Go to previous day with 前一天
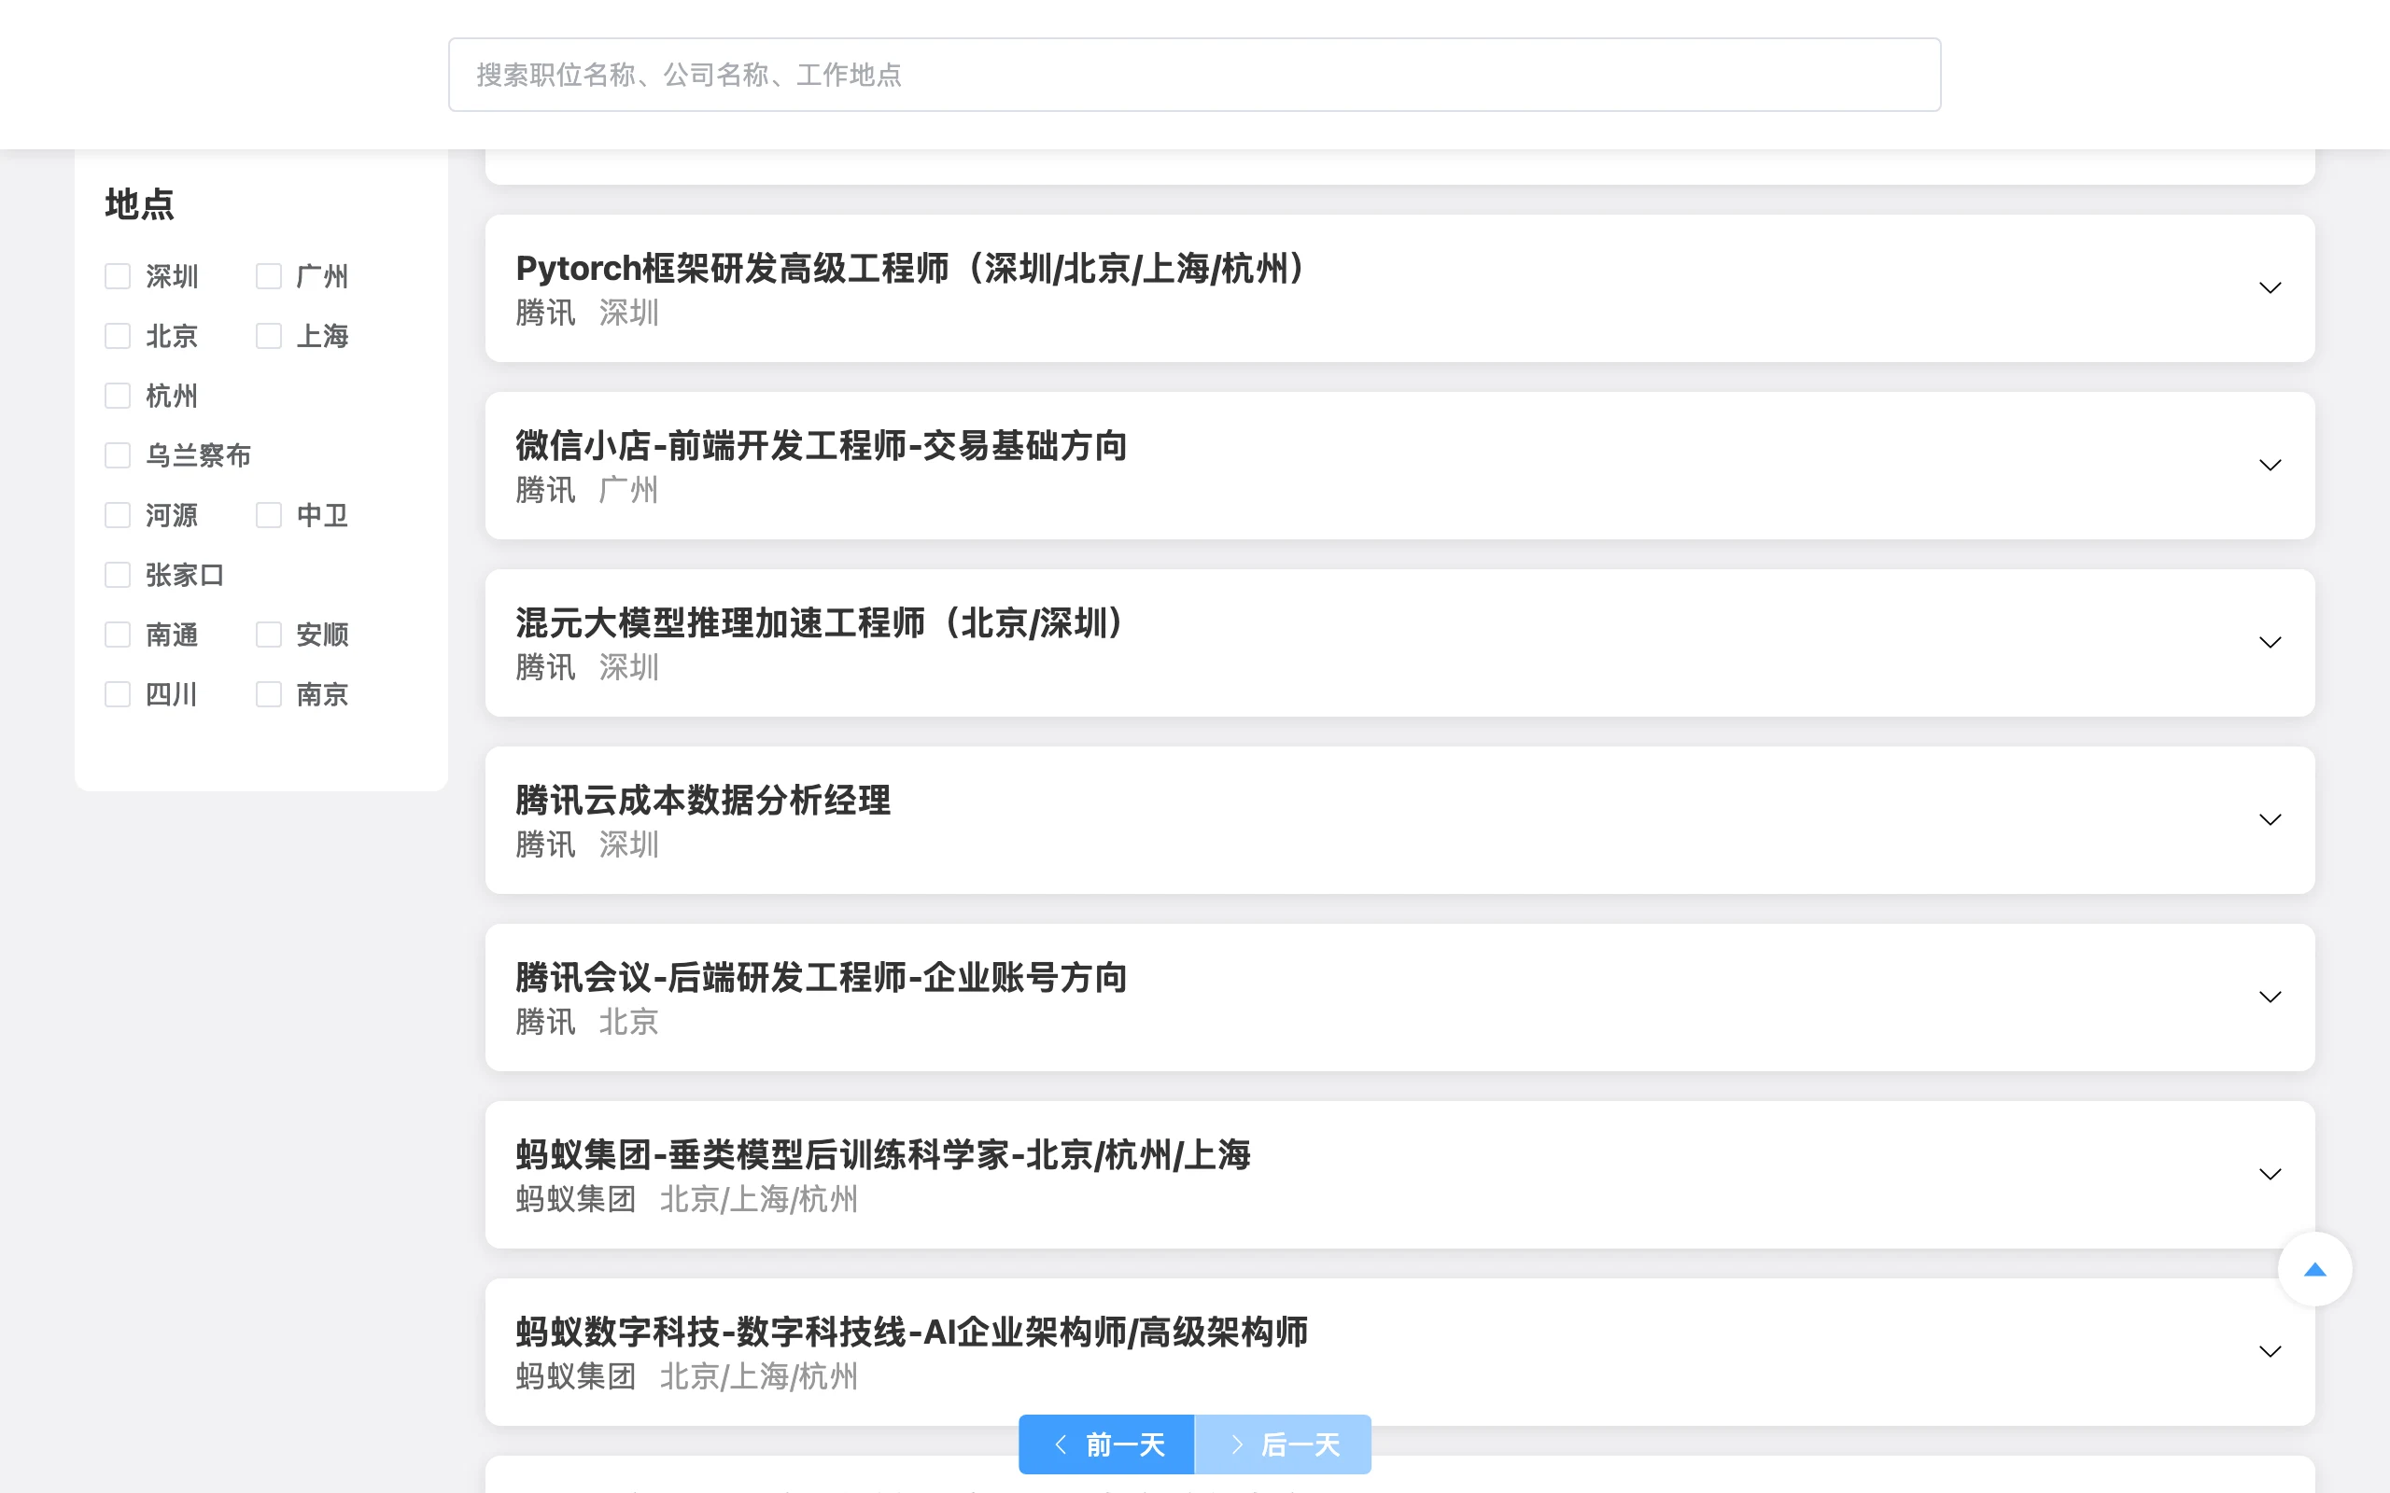The width and height of the screenshot is (2390, 1493). click(1106, 1444)
